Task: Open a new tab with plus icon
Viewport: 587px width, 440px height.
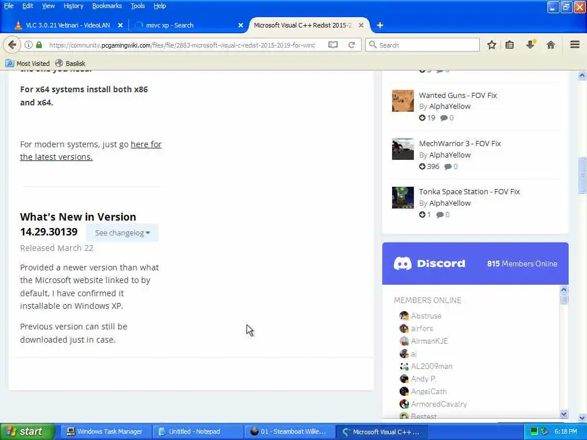Action: pyautogui.click(x=380, y=25)
